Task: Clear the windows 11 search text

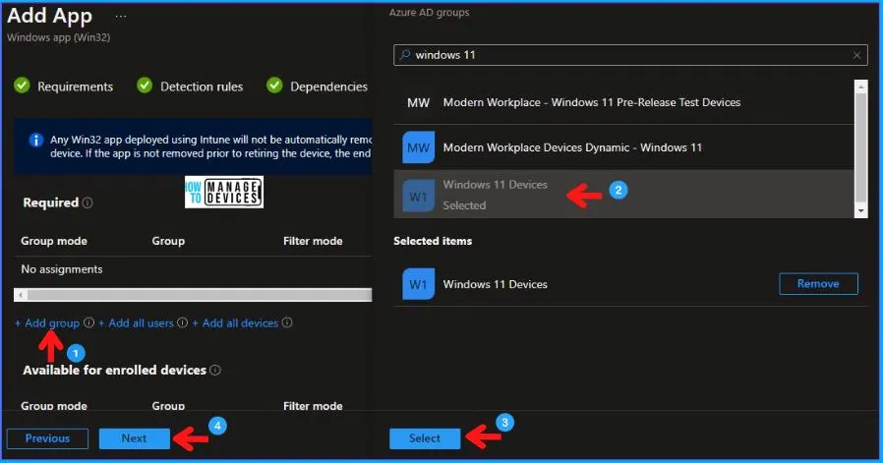Action: [x=856, y=55]
